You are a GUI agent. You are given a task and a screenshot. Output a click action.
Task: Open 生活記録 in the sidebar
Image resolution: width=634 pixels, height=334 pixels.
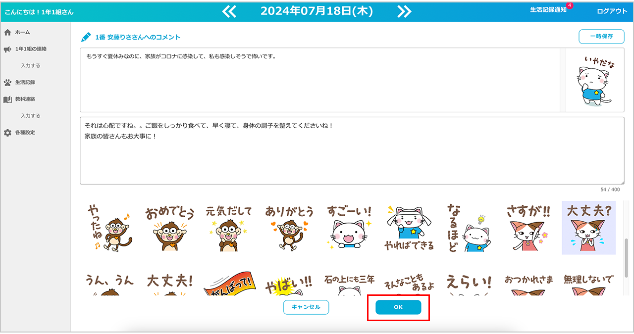tap(25, 82)
